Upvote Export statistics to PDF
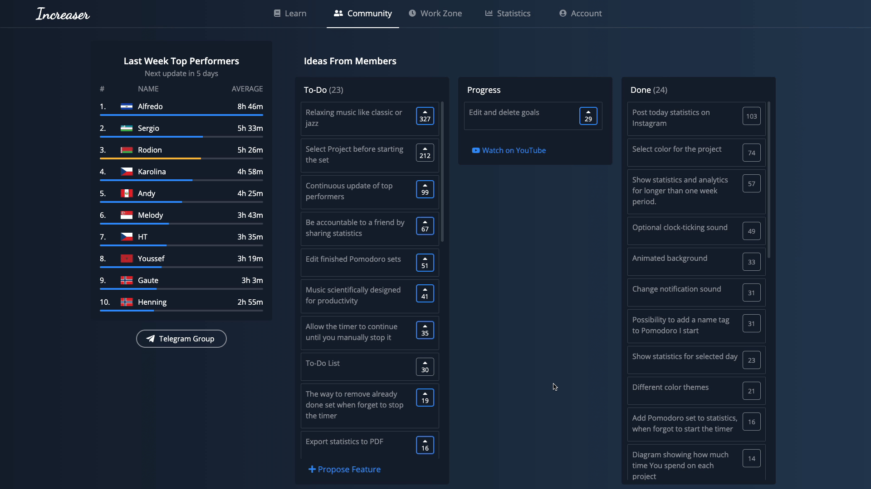This screenshot has width=871, height=489. pos(425,445)
